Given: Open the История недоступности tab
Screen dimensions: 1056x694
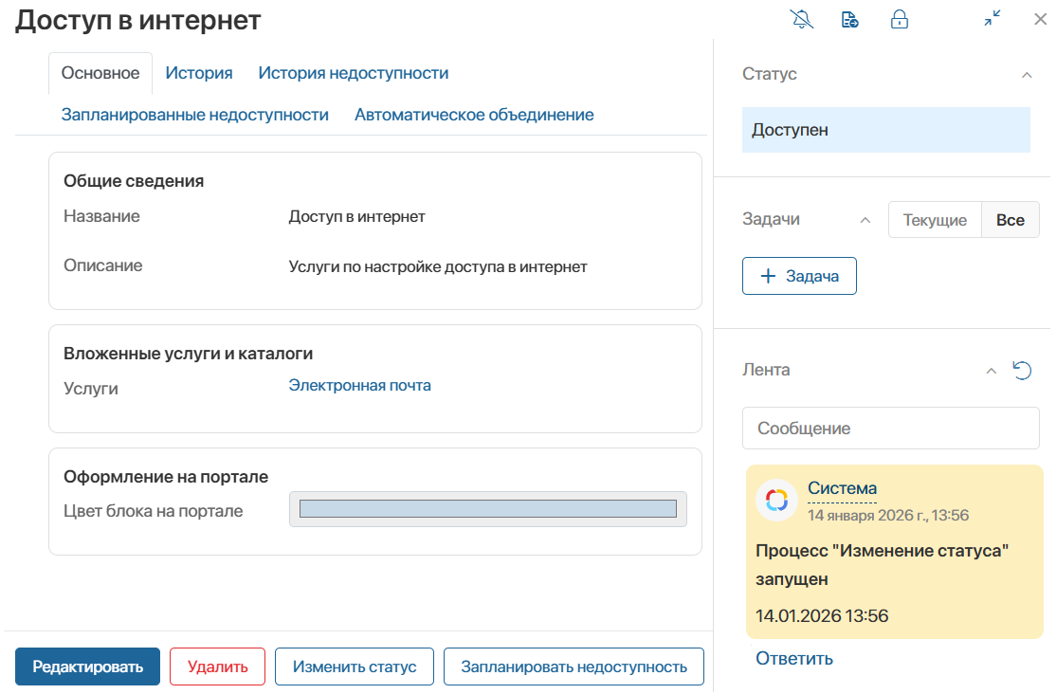Looking at the screenshot, I should pyautogui.click(x=353, y=73).
